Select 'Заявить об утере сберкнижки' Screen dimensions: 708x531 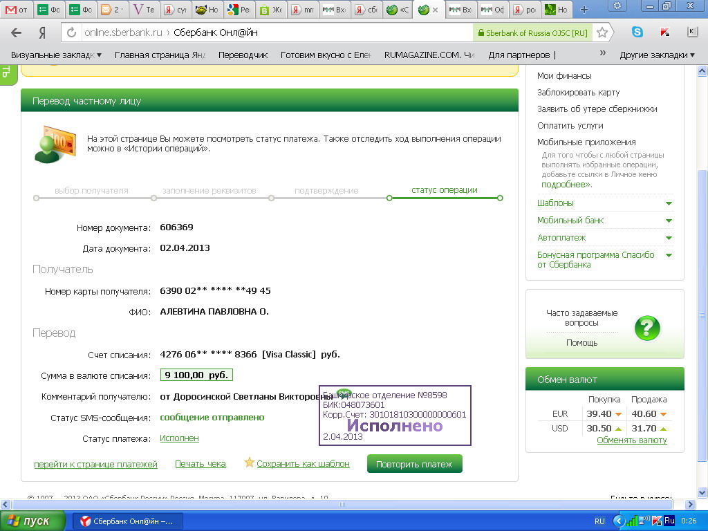pos(597,109)
